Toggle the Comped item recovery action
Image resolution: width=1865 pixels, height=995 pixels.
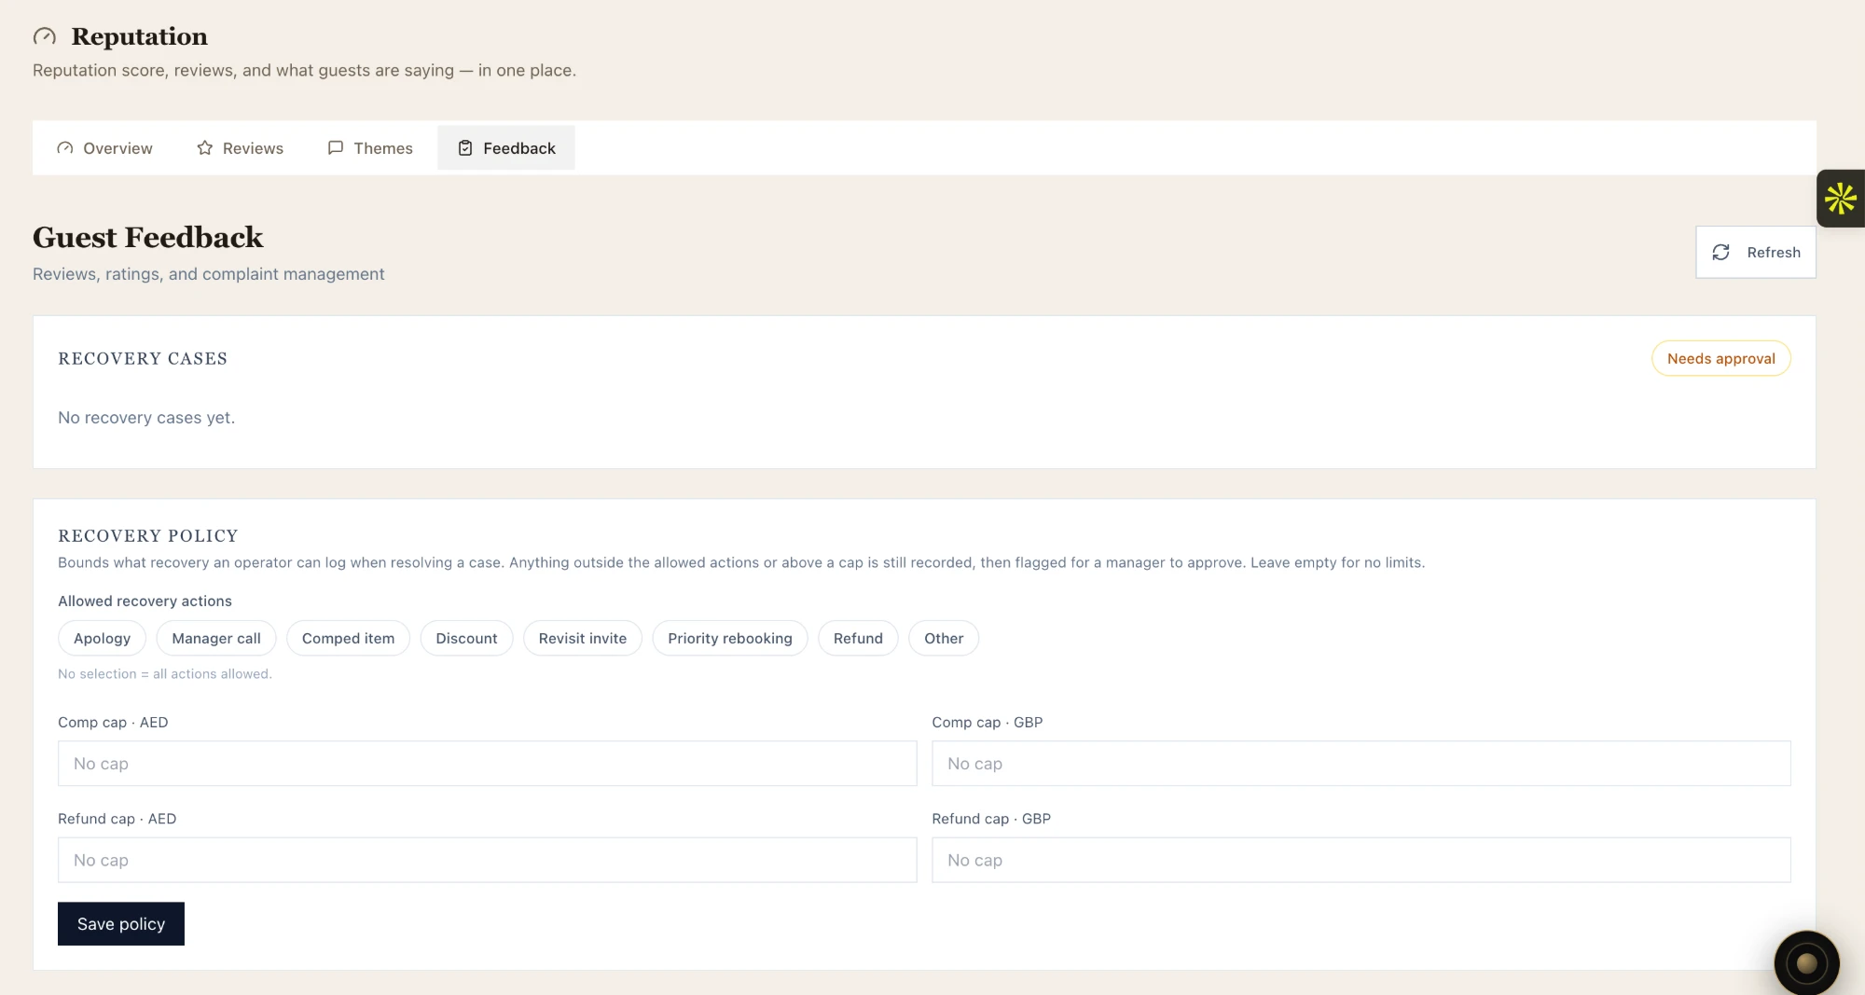348,639
